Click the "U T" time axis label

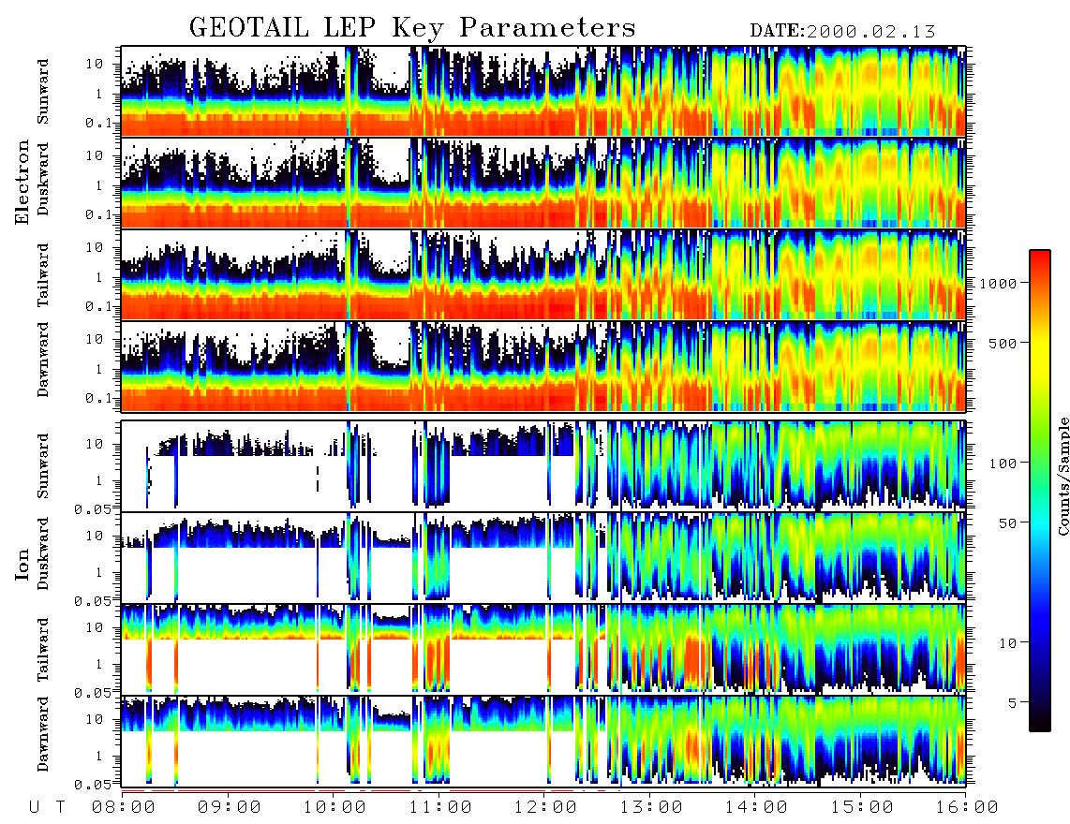coord(47,808)
